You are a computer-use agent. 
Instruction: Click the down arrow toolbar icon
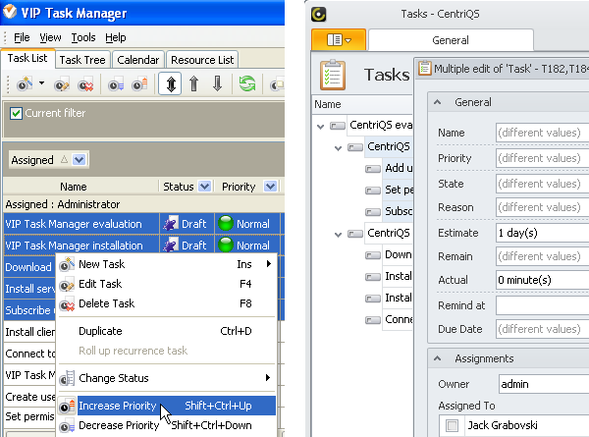click(x=218, y=84)
